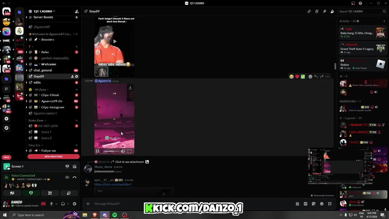Enter fullscreen for pink video
This screenshot has width=389, height=219.
[129, 151]
